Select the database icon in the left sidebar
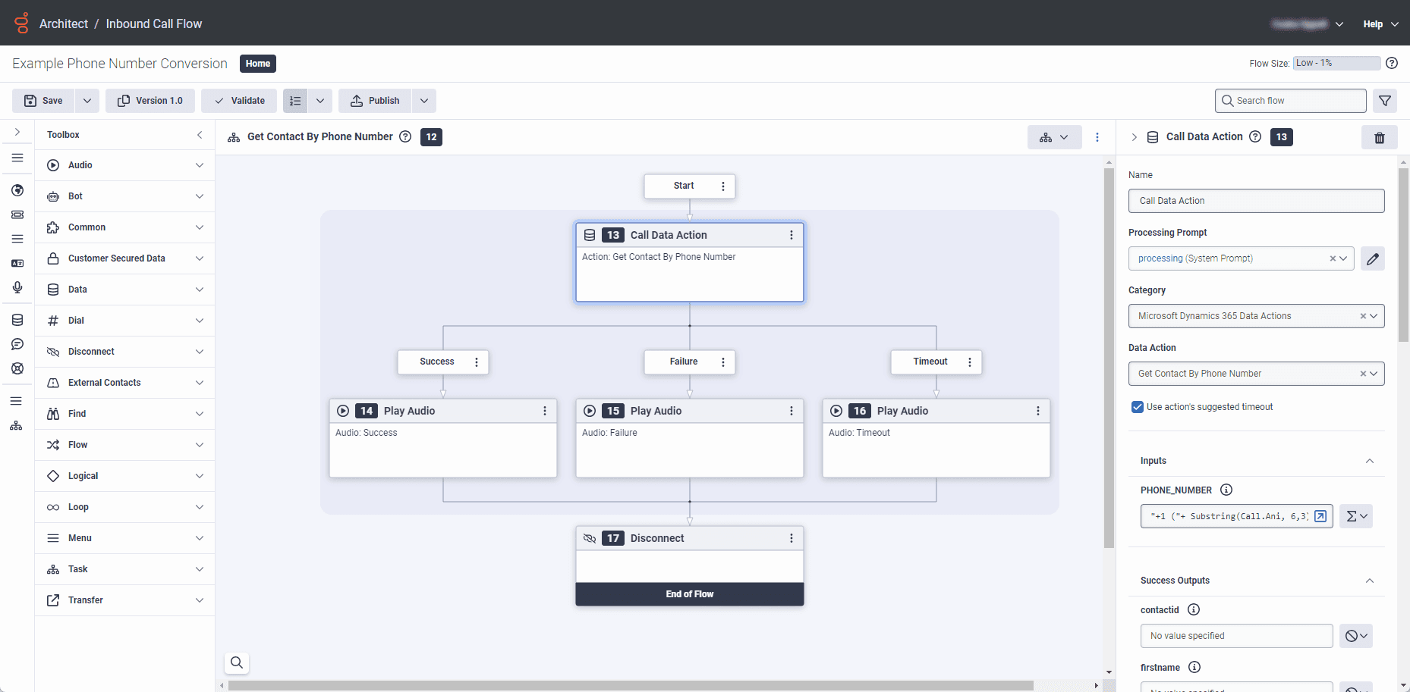Screen dimensions: 1410x692 pyautogui.click(x=17, y=320)
